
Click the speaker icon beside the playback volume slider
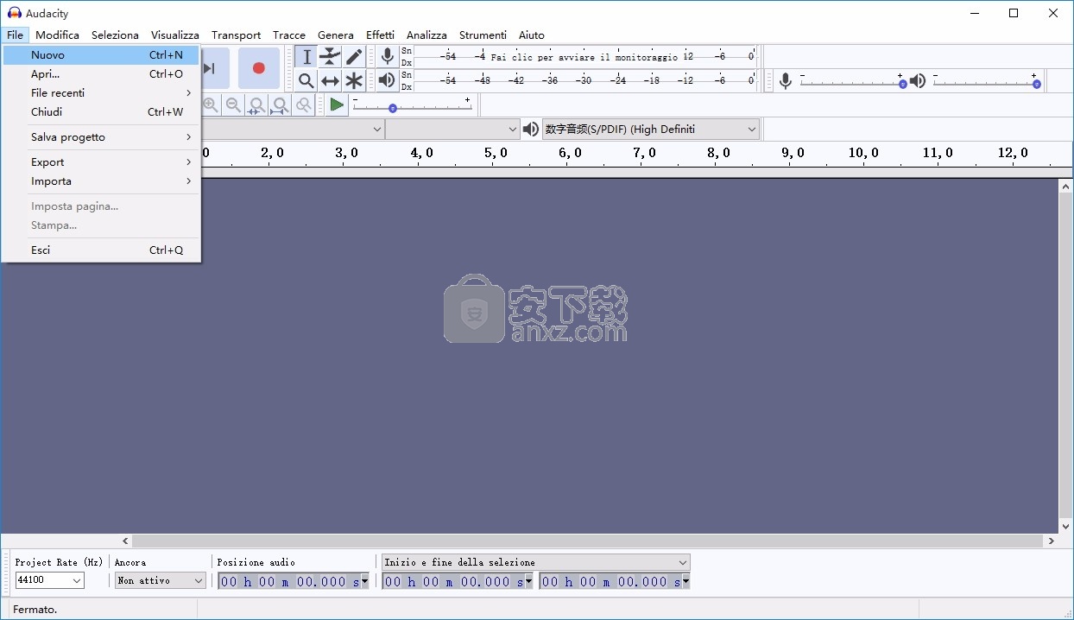tap(918, 81)
